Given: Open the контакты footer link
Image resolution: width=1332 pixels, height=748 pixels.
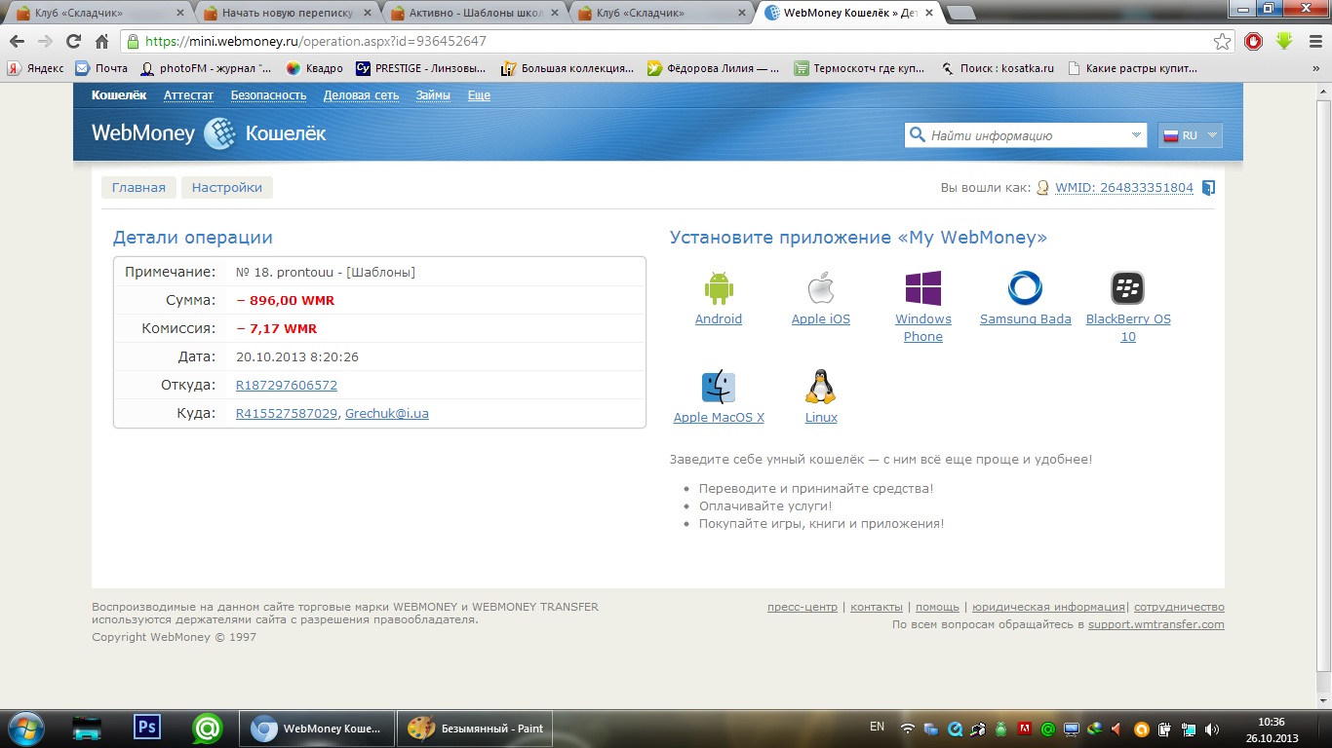Looking at the screenshot, I should point(877,608).
